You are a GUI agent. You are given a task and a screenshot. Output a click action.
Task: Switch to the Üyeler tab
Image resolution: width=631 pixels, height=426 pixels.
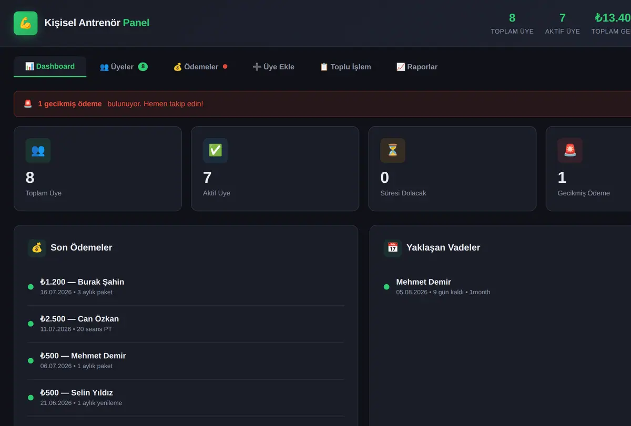(x=124, y=67)
